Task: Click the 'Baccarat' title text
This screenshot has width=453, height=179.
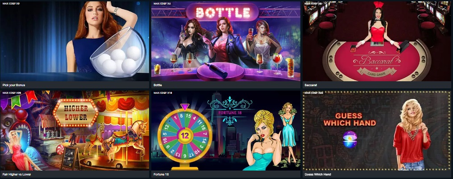Action: [311, 85]
